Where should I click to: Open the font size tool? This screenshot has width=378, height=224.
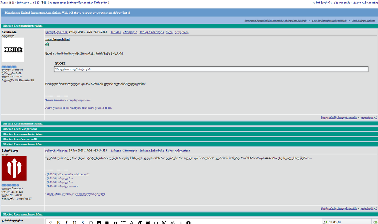(x=140, y=222)
